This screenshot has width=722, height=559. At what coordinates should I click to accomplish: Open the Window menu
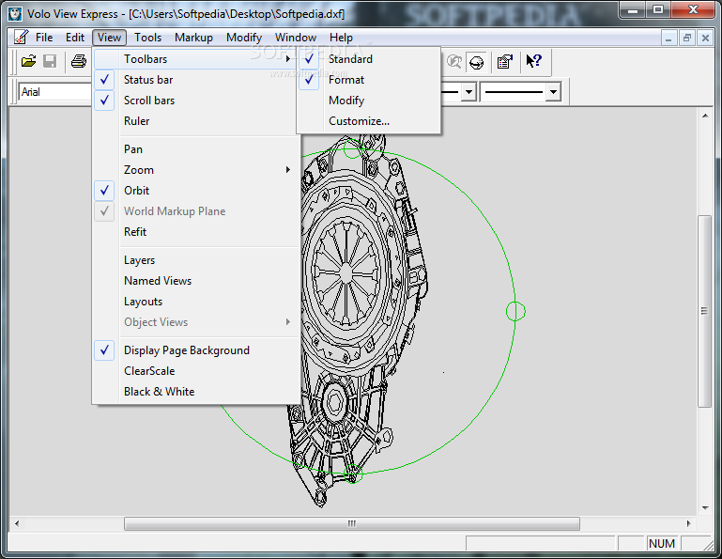(296, 38)
